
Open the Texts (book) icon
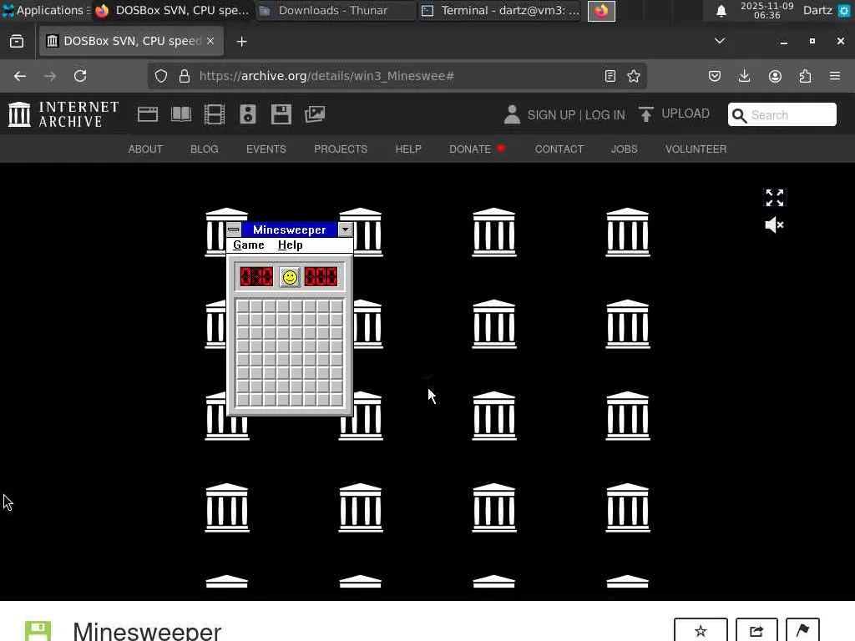(181, 114)
